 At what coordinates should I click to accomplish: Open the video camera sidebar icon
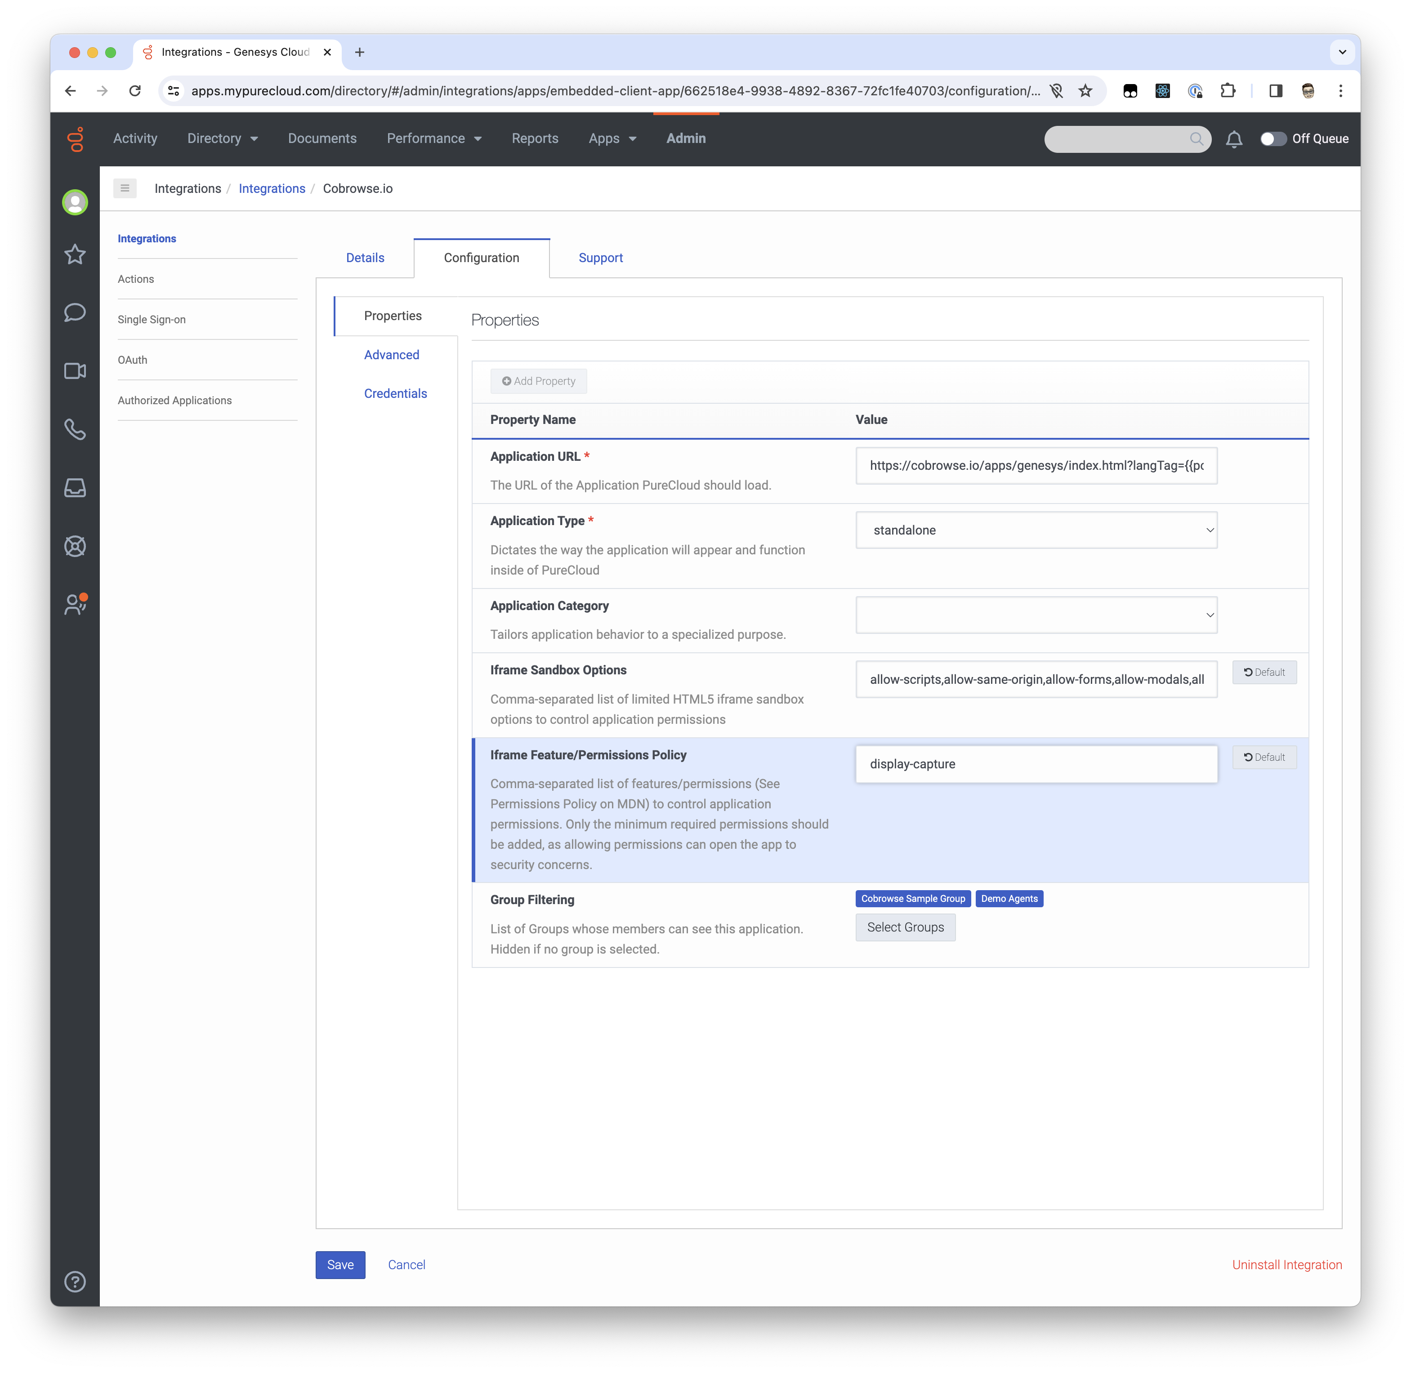(x=75, y=371)
